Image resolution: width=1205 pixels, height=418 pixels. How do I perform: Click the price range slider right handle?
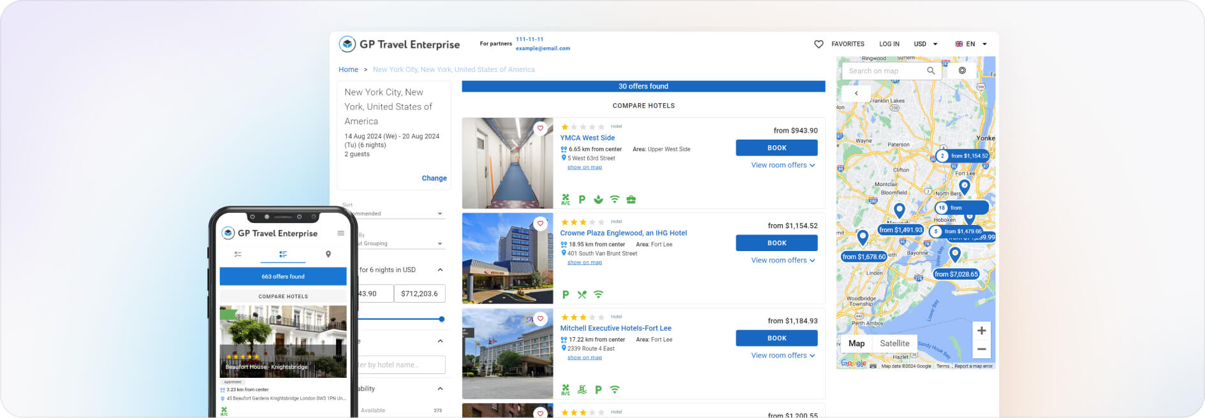[442, 319]
